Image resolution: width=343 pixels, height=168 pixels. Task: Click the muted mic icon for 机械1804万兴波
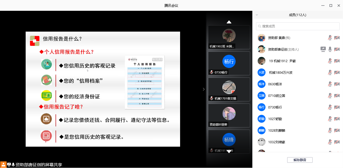pyautogui.click(x=330, y=72)
